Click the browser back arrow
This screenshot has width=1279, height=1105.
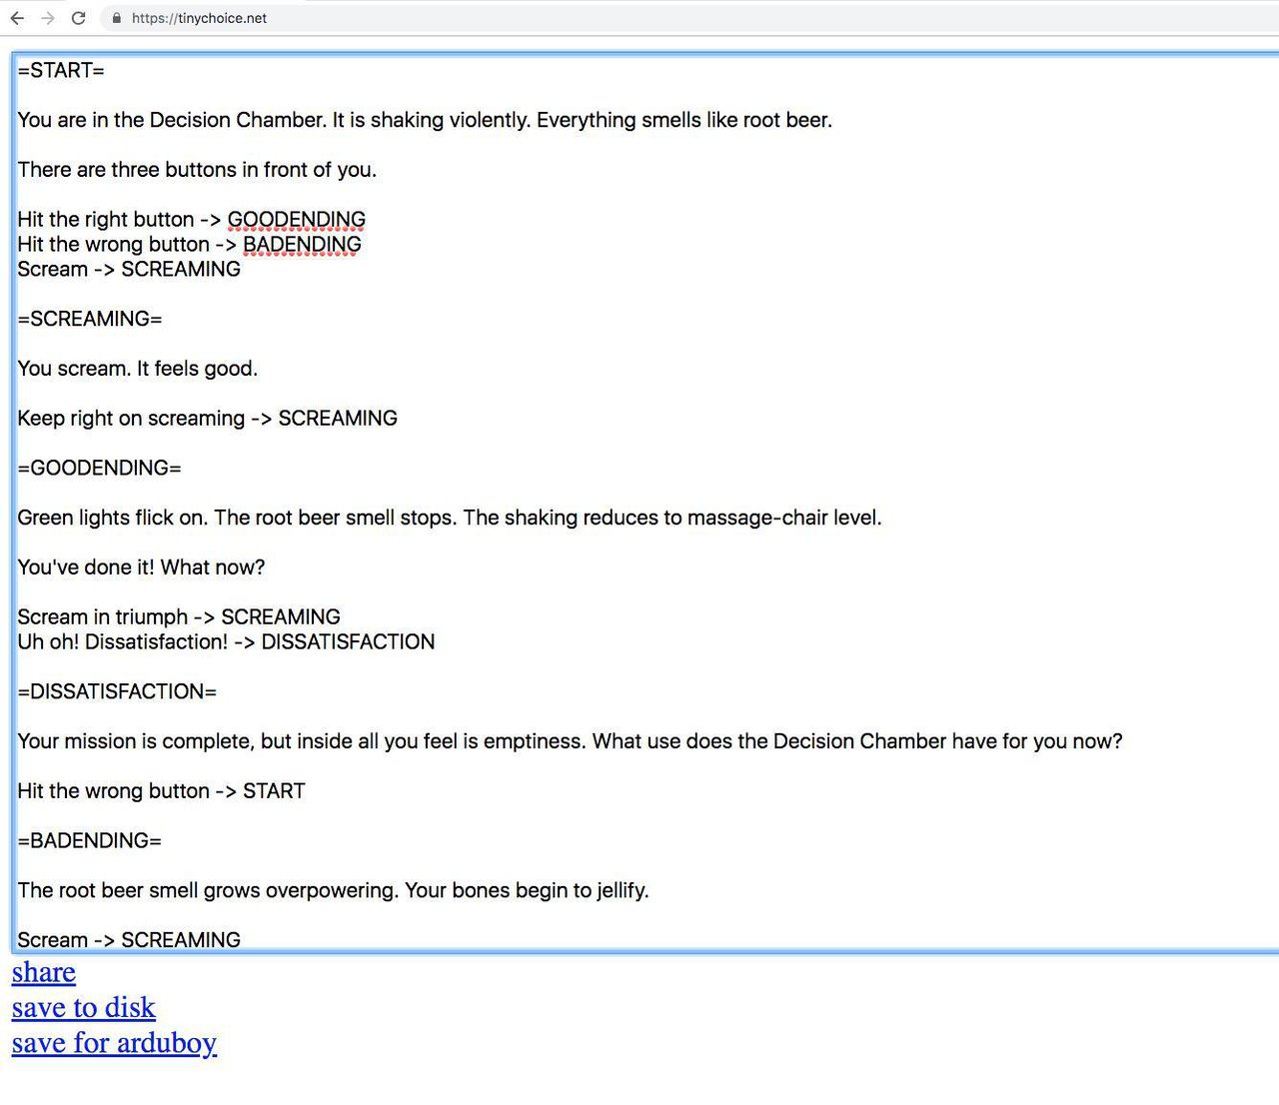17,18
